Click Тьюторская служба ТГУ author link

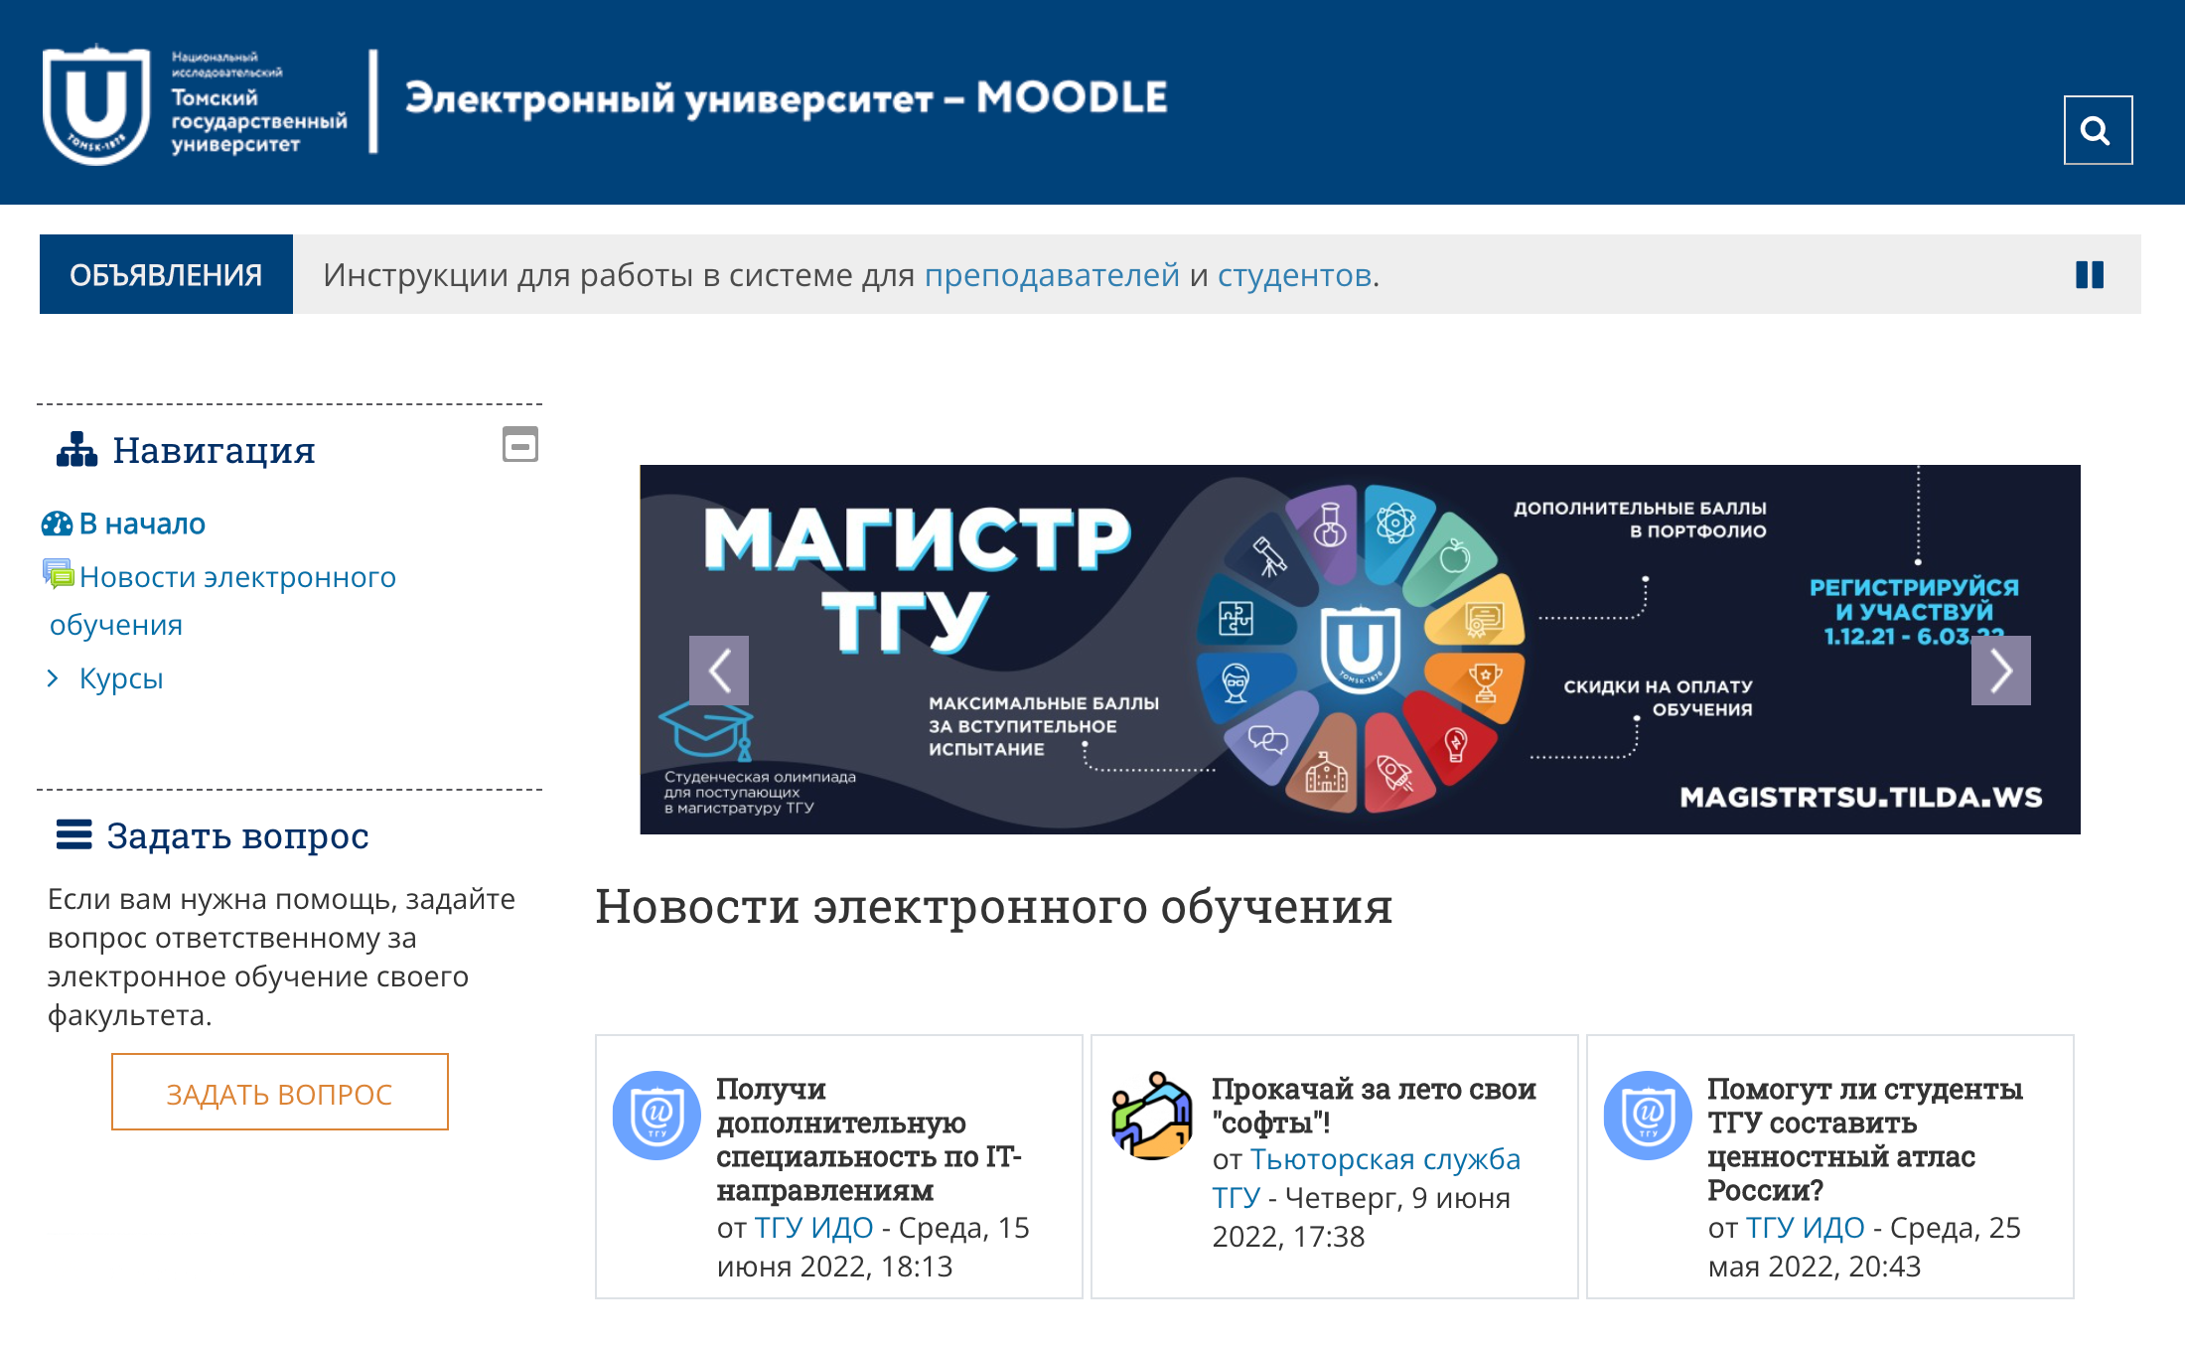(1366, 1178)
